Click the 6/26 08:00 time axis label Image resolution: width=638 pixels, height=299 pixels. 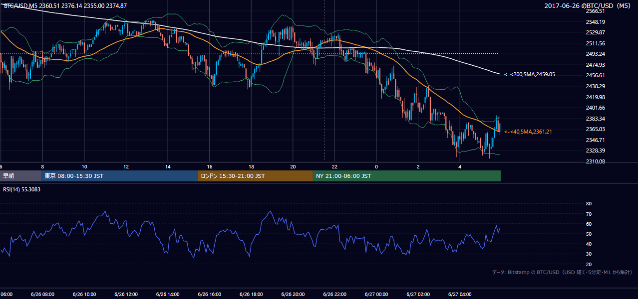coord(42,295)
